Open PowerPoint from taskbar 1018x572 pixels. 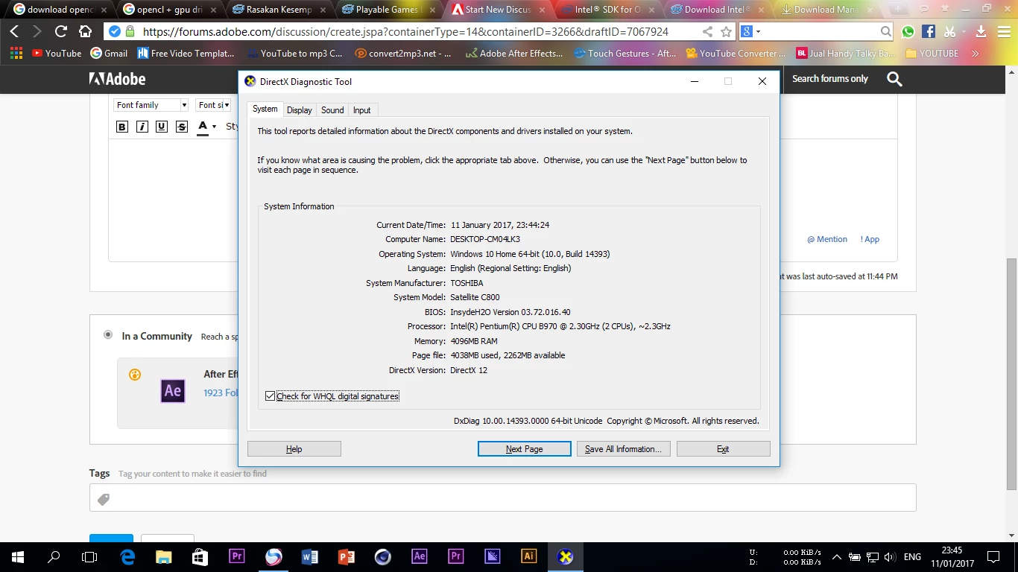347,556
